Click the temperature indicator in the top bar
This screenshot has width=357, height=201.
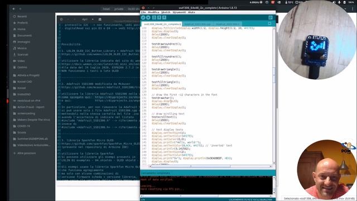pyautogui.click(x=289, y=2)
